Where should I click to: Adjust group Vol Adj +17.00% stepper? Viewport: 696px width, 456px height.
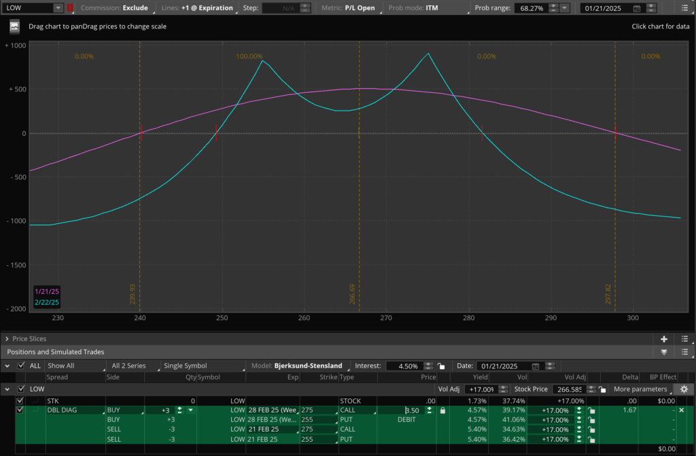coord(503,389)
